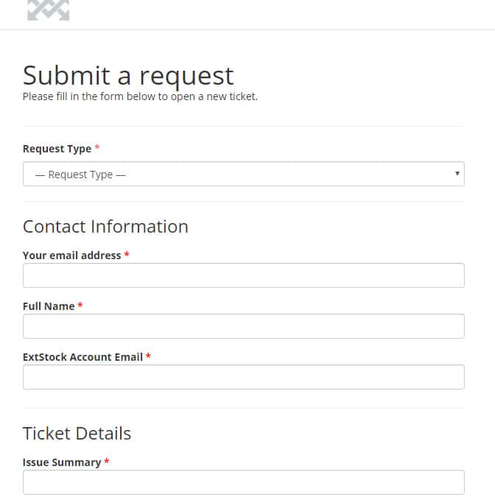
Task: Click the "Please fill in the form" instruction text
Action: (x=140, y=96)
